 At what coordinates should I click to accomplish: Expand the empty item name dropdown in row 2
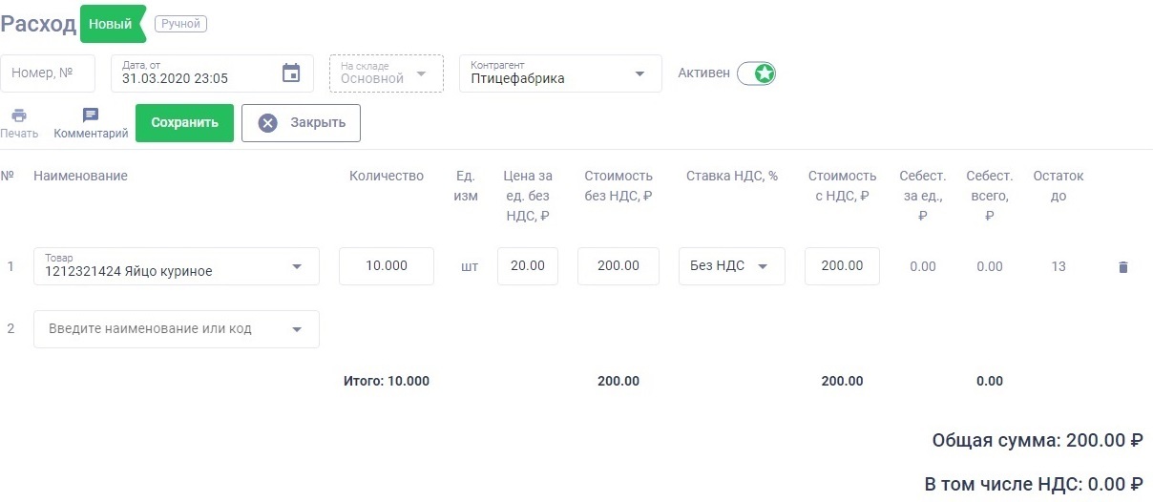pyautogui.click(x=297, y=329)
